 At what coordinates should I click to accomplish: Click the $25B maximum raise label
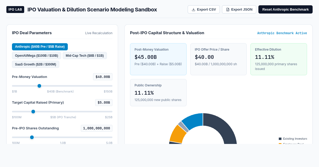pyautogui.click(x=109, y=117)
